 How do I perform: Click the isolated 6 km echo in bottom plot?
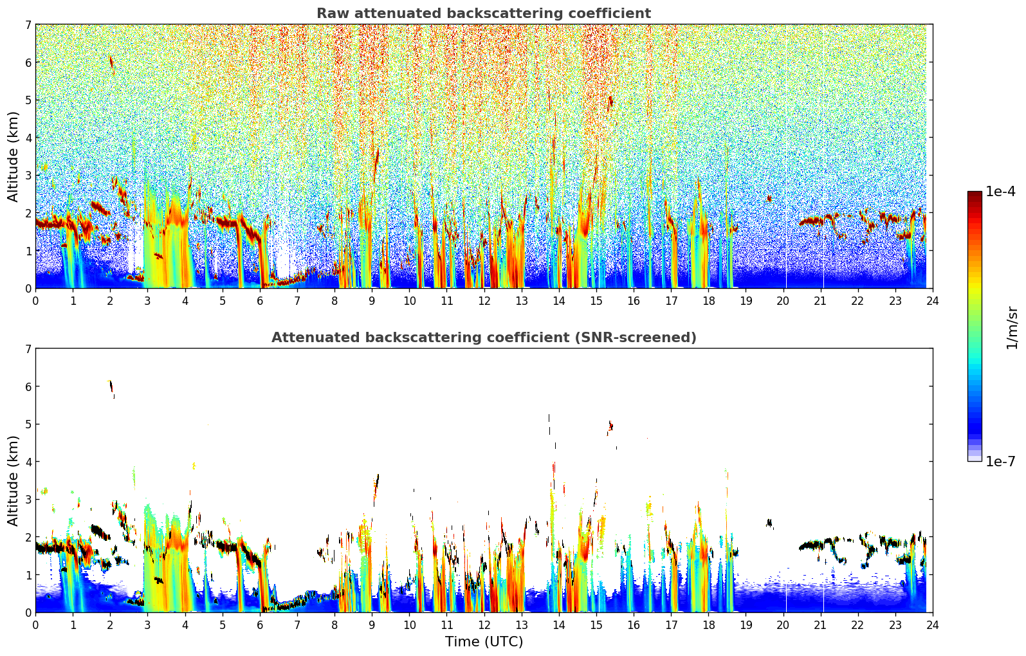[111, 386]
